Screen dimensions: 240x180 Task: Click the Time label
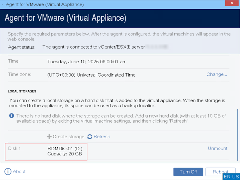pyautogui.click(x=13, y=61)
